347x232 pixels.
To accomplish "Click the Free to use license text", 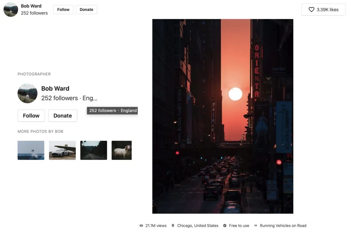I will 239,226.
